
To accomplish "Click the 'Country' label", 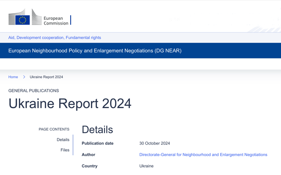I will click(x=90, y=166).
